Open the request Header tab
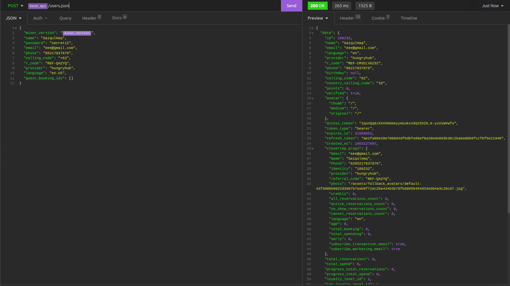The image size is (510, 286). [x=89, y=18]
